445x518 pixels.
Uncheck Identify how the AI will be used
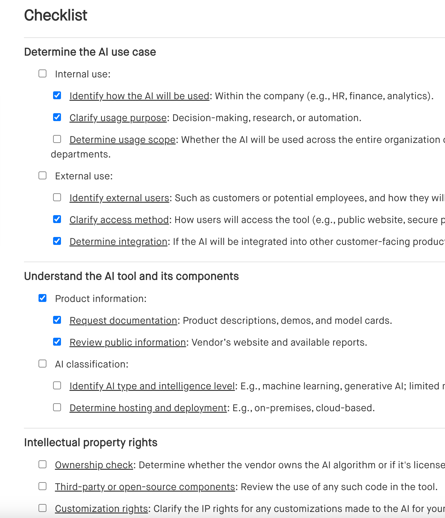coord(57,95)
